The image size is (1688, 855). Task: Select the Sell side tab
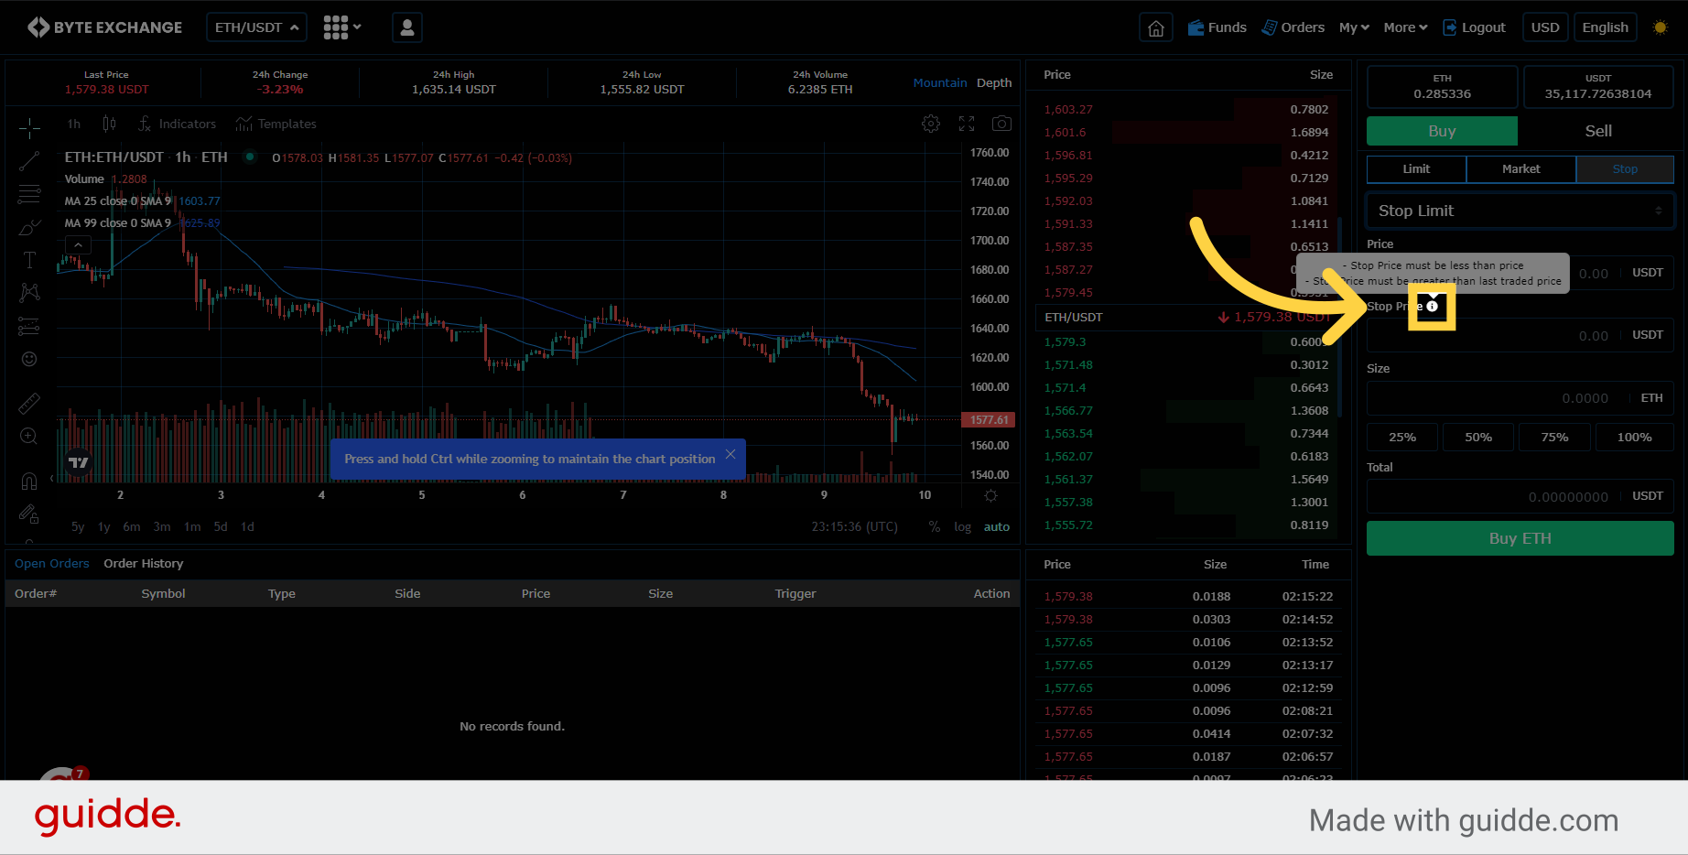click(1598, 131)
